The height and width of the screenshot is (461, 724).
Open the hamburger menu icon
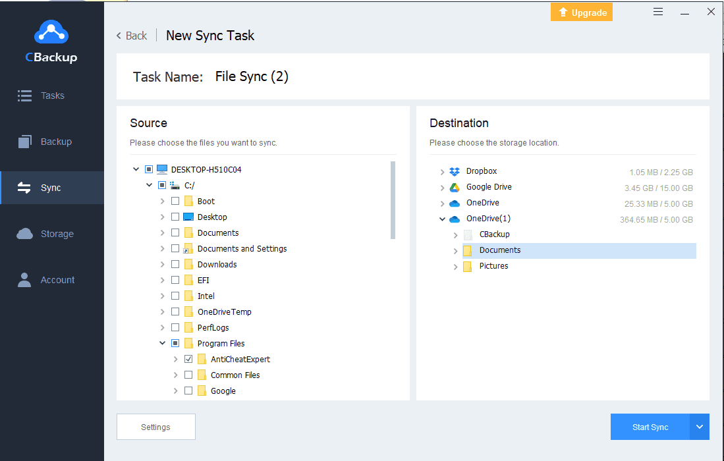point(658,12)
